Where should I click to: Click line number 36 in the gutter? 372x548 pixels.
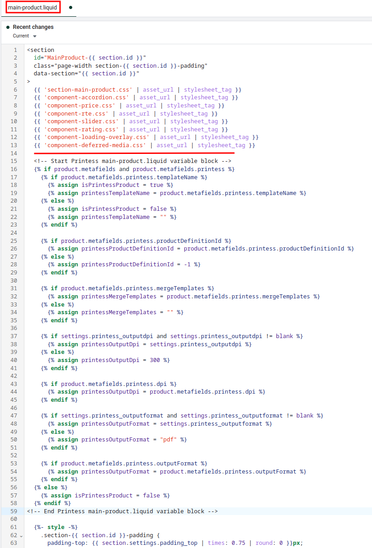(x=14, y=328)
